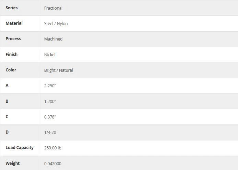Click the Series row label
Screen dimensions: 238x170
[12, 8]
